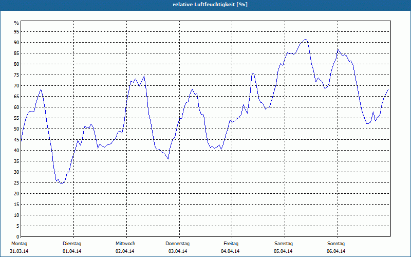Click the 45 y-axis value
Viewport: 411px width, 257px height.
(x=16, y=139)
